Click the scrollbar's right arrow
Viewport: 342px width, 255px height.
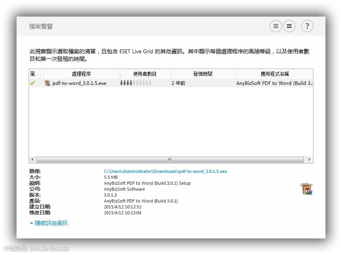point(310,160)
